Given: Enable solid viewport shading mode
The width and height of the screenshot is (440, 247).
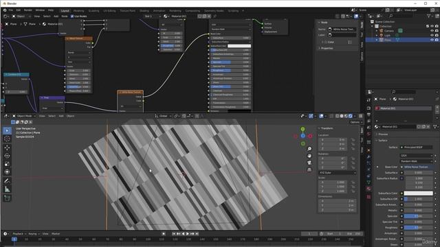Looking at the screenshot, I should [342, 116].
